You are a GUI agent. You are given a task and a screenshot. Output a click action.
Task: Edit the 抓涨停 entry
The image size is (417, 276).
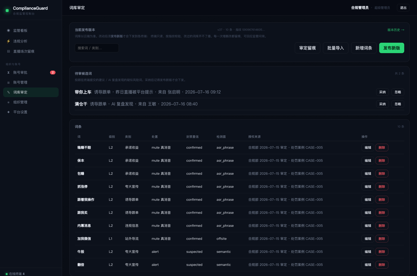pos(368,186)
